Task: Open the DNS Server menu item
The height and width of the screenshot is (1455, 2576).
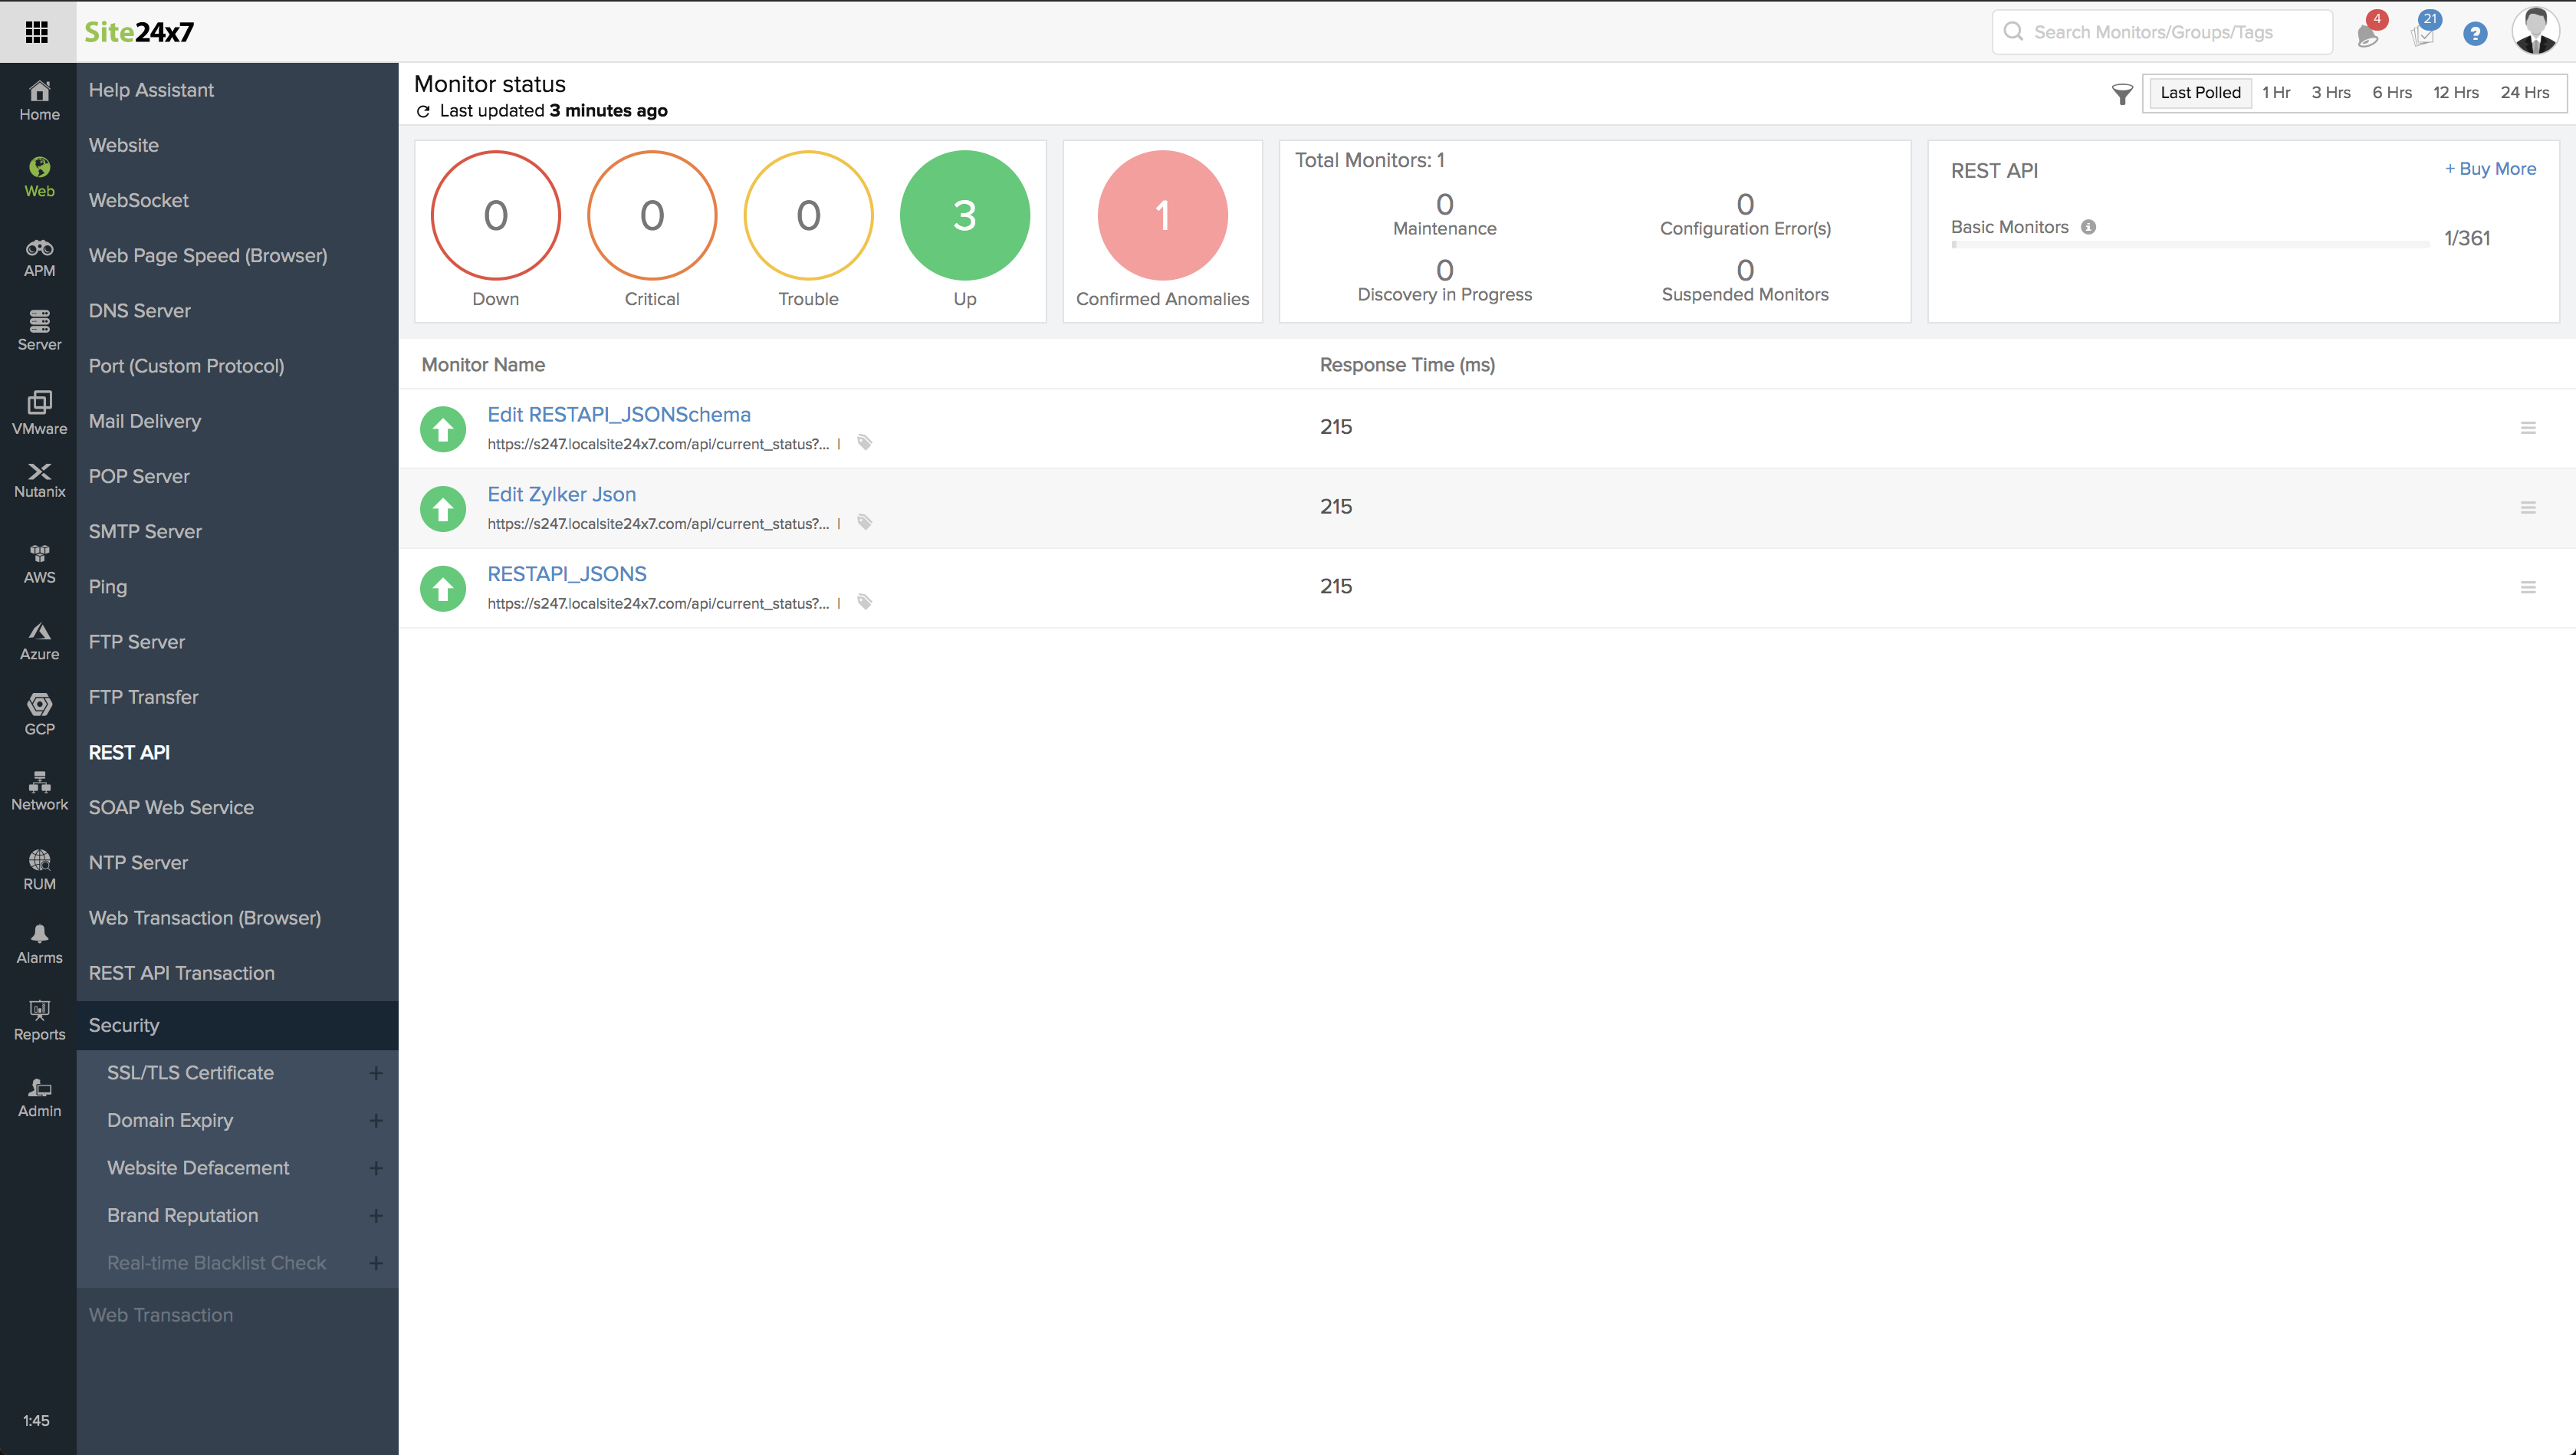Action: (139, 310)
